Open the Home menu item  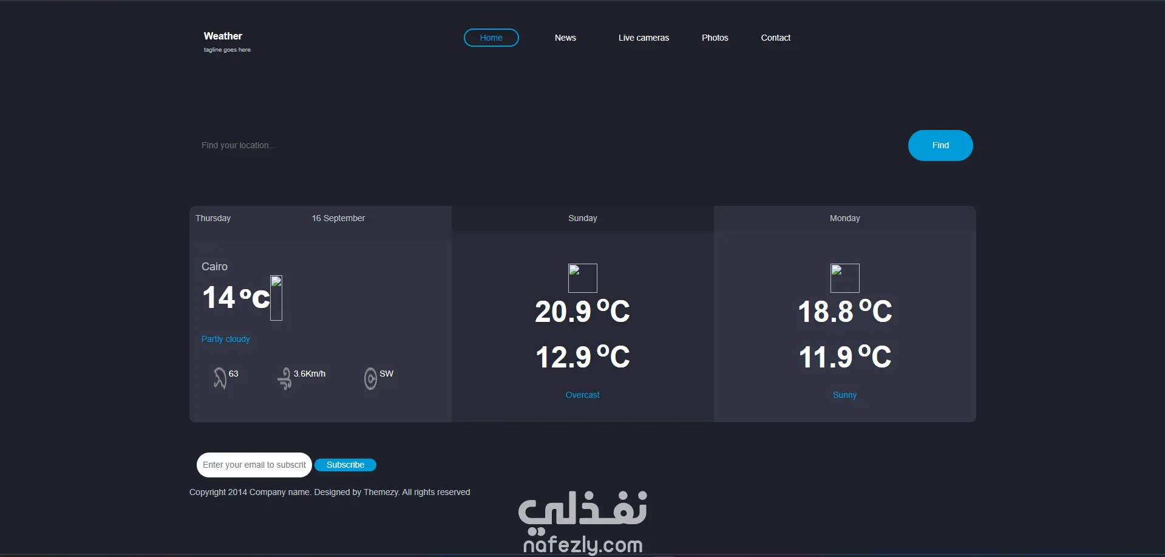click(x=491, y=38)
